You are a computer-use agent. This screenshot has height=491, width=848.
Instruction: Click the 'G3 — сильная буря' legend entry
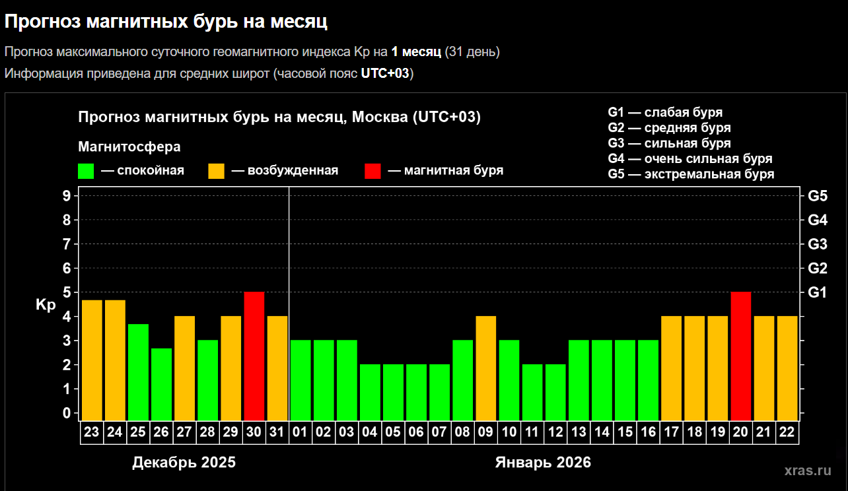pyautogui.click(x=669, y=143)
